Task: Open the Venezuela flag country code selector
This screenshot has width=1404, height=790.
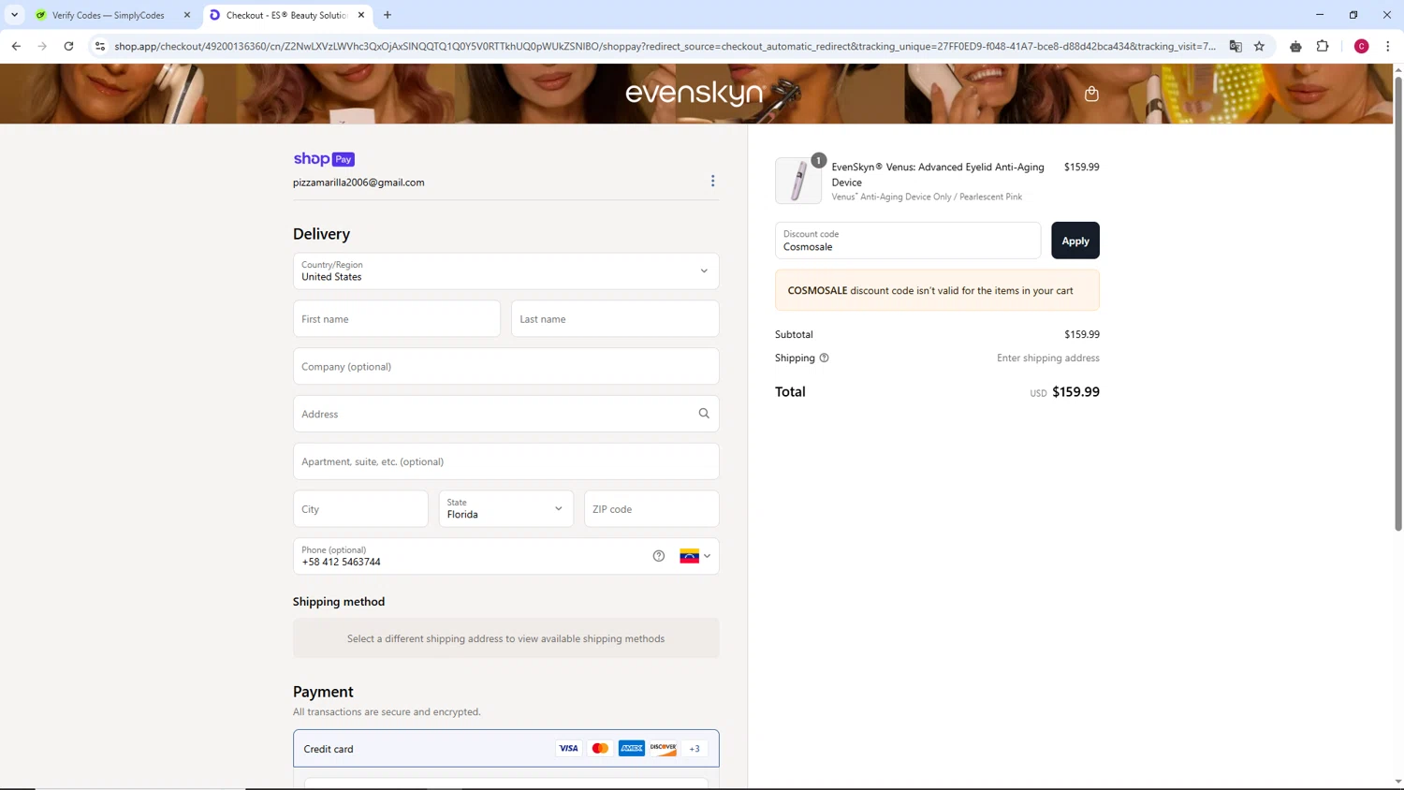Action: (695, 556)
